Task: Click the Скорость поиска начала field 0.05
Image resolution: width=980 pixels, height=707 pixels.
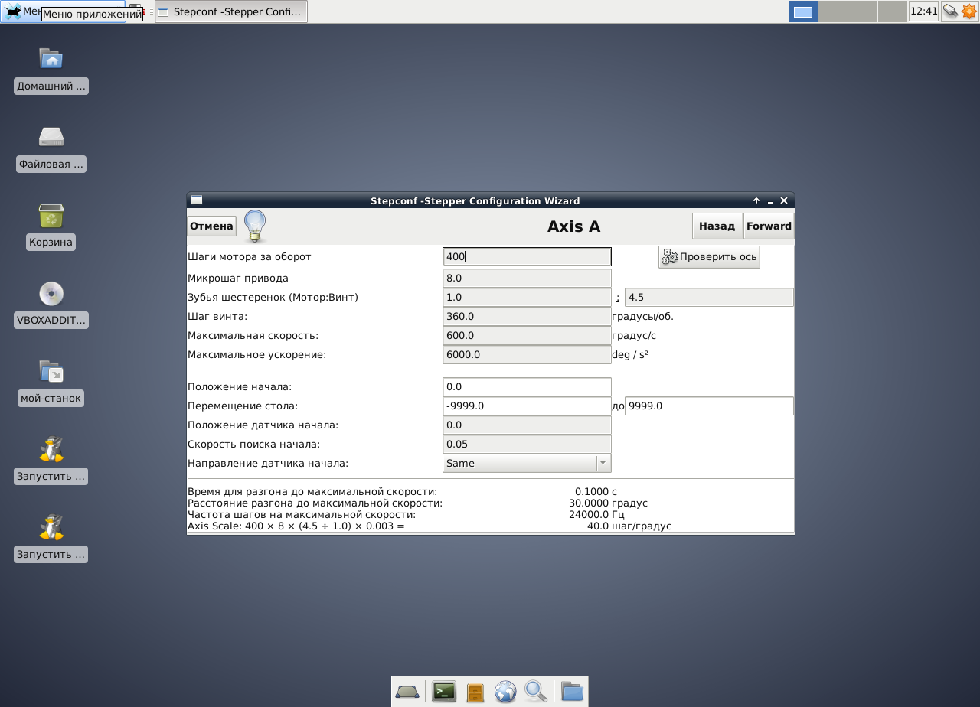Action: 527,445
